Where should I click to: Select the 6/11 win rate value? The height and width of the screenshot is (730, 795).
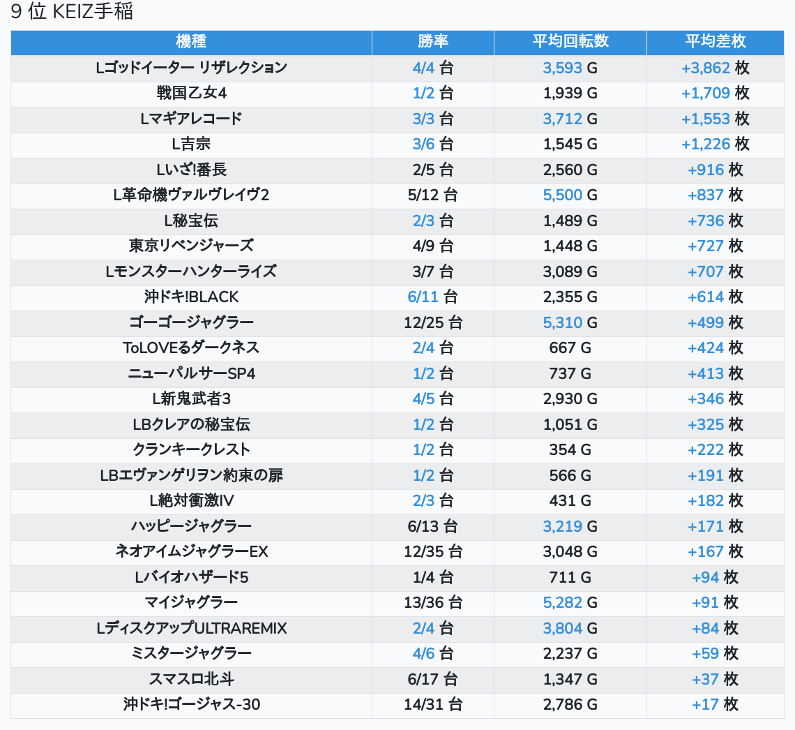click(423, 297)
